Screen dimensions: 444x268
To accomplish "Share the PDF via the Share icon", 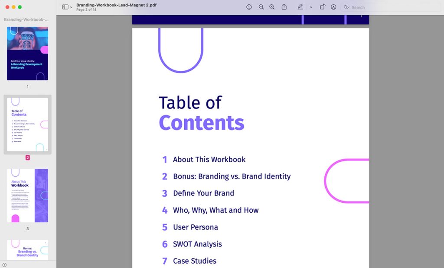I will pyautogui.click(x=284, y=7).
